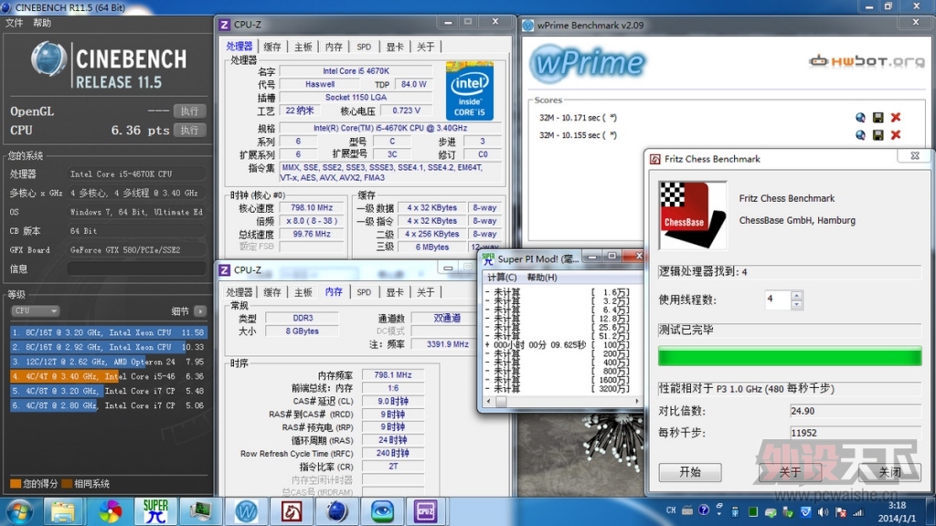Open the CPU ranking dropdown in Cinebench
The height and width of the screenshot is (526, 936).
point(36,310)
